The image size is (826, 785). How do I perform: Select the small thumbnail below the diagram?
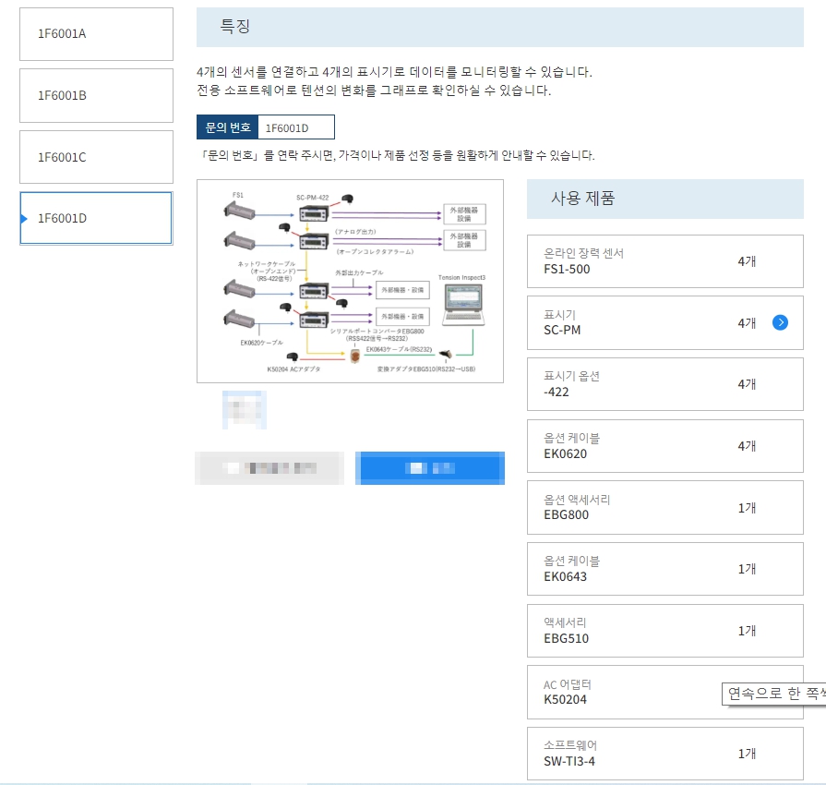pos(244,410)
